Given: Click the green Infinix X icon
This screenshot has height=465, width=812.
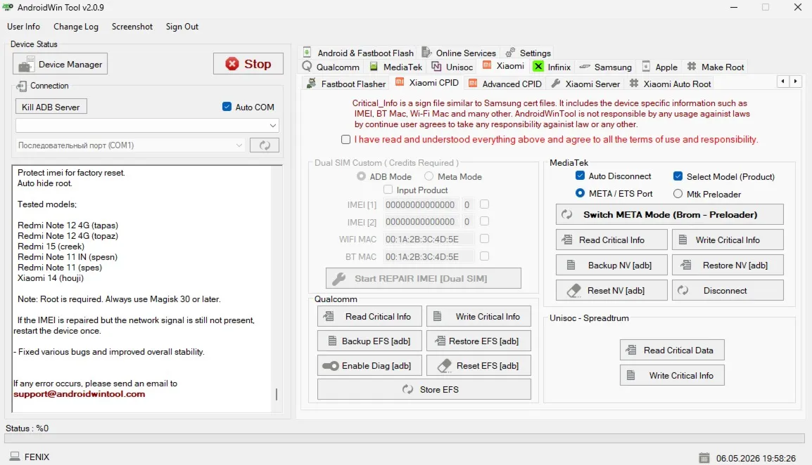Looking at the screenshot, I should tap(538, 67).
